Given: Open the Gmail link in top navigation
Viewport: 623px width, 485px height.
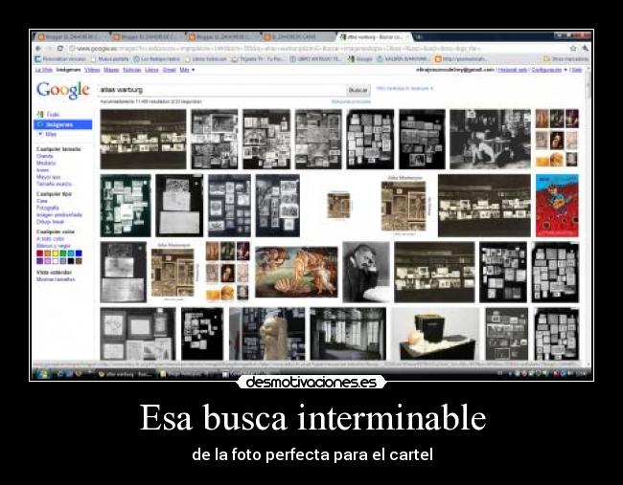Looking at the screenshot, I should coord(170,70).
